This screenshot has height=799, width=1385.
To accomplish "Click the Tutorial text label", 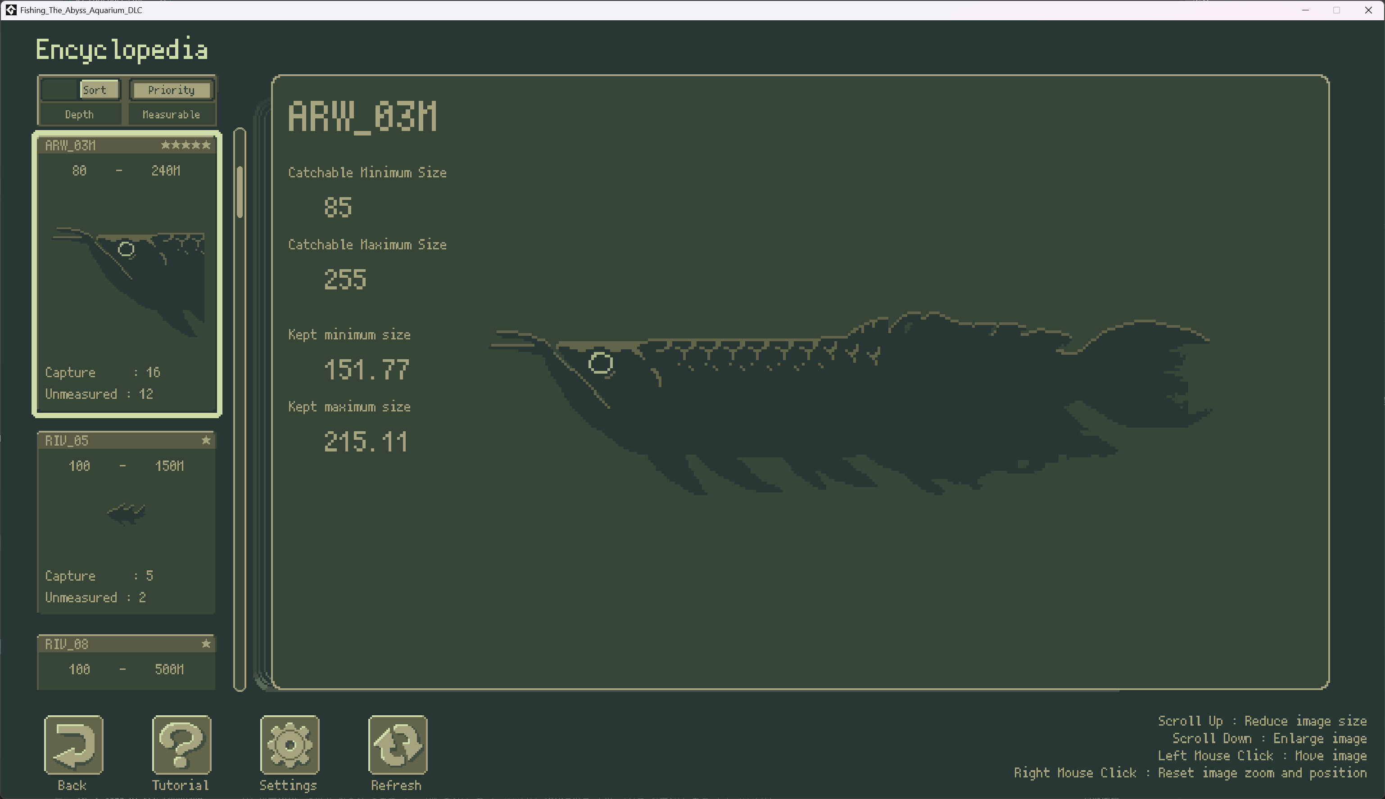I will pyautogui.click(x=180, y=785).
